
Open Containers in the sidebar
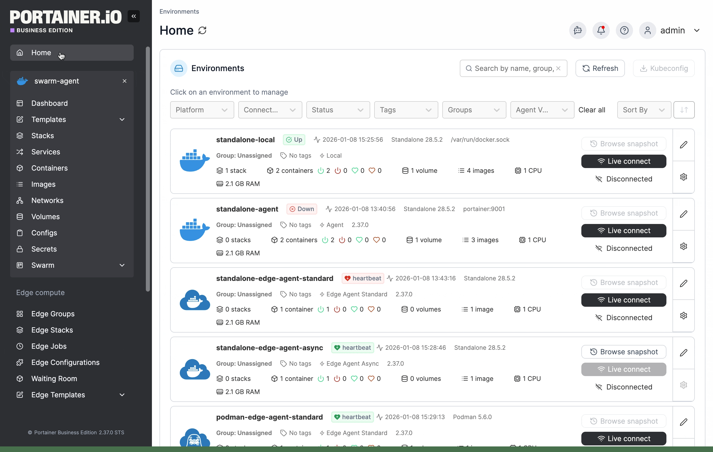tap(49, 168)
